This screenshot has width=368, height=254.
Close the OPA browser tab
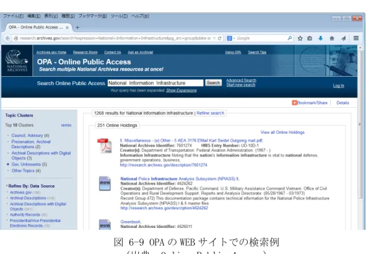point(67,27)
